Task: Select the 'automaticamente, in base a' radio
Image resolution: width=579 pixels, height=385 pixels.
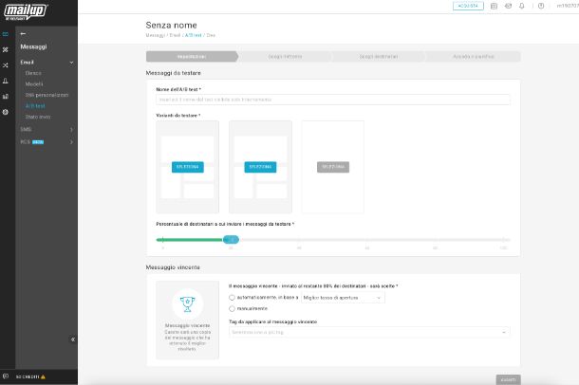Action: point(233,297)
